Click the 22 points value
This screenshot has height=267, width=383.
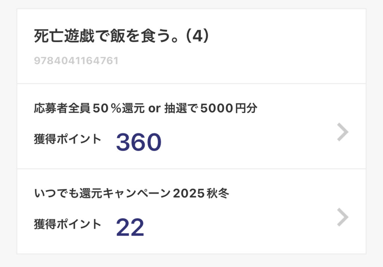[130, 227]
